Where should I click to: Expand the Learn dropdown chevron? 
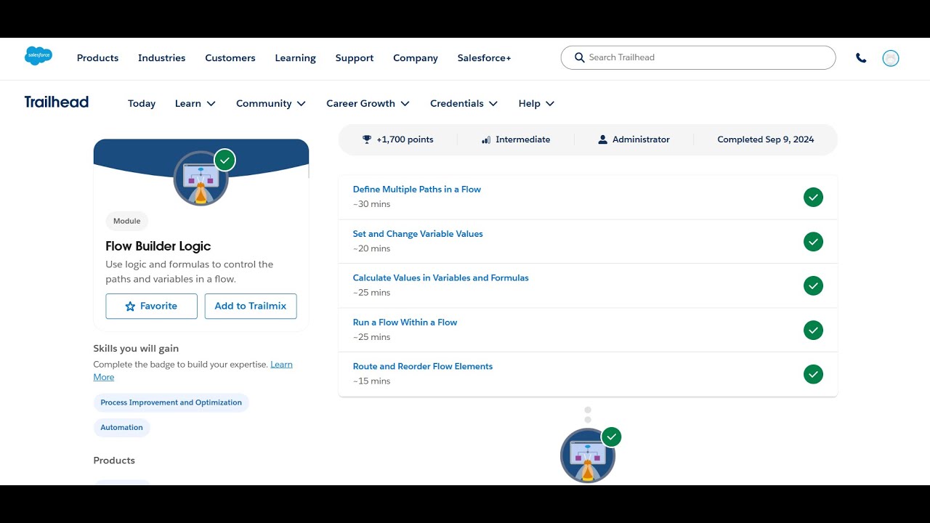(211, 104)
